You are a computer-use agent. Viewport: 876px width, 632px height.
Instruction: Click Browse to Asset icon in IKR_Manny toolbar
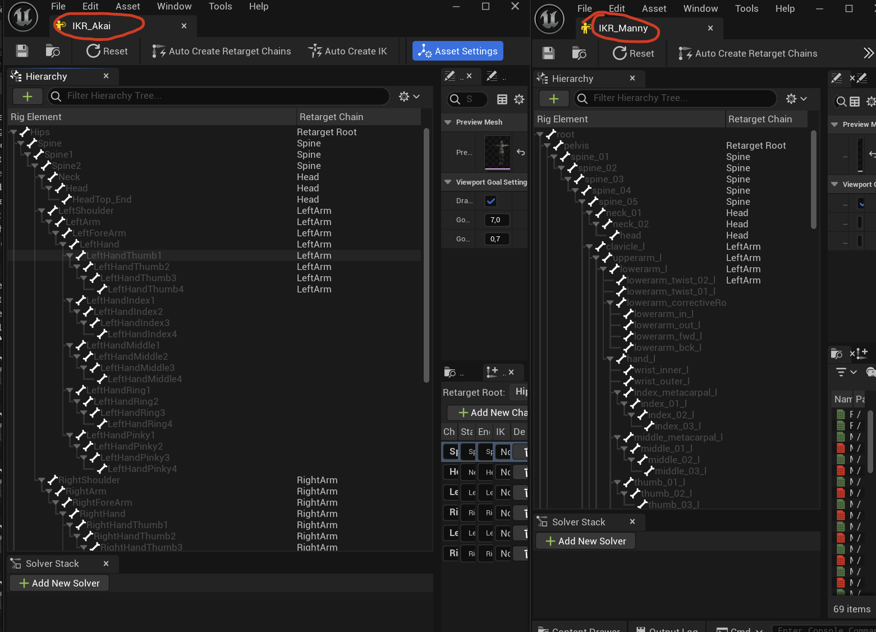tap(579, 53)
